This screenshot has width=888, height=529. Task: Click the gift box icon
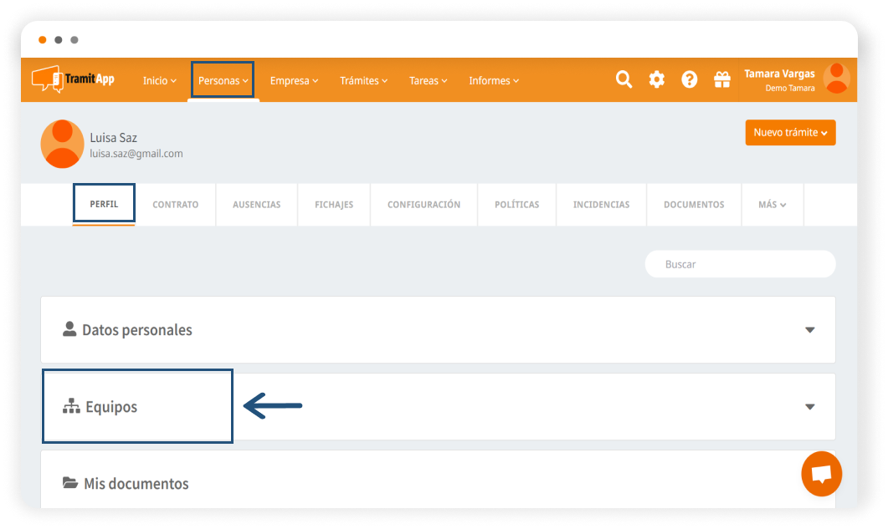pos(721,79)
